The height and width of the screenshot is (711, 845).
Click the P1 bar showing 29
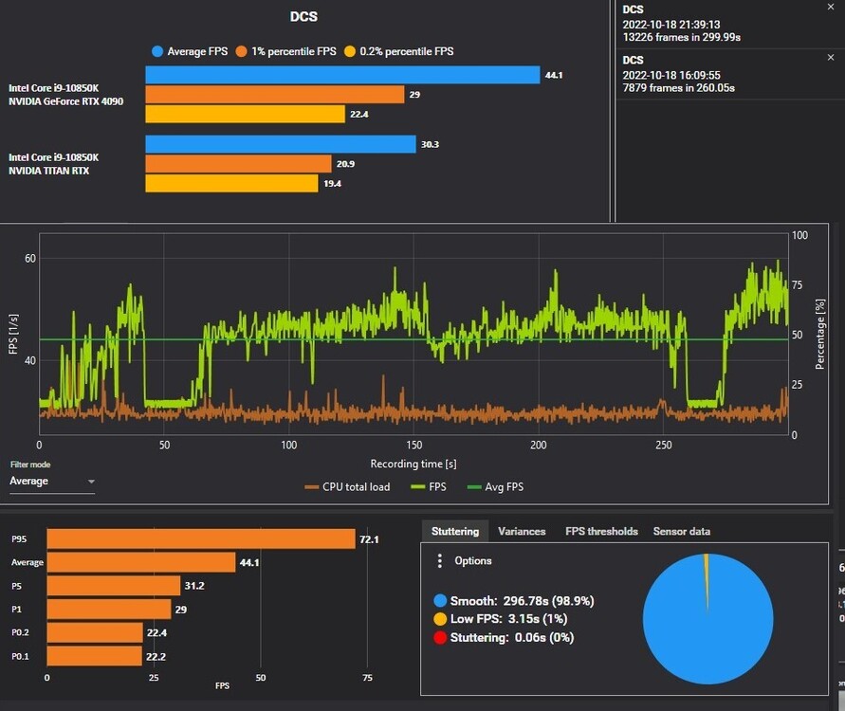109,610
